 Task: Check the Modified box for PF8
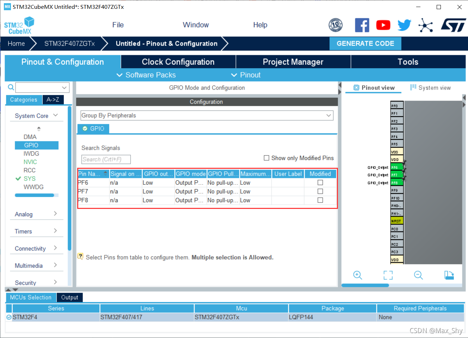tap(320, 200)
